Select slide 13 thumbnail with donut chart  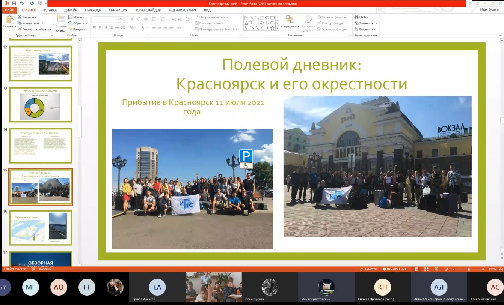(41, 105)
